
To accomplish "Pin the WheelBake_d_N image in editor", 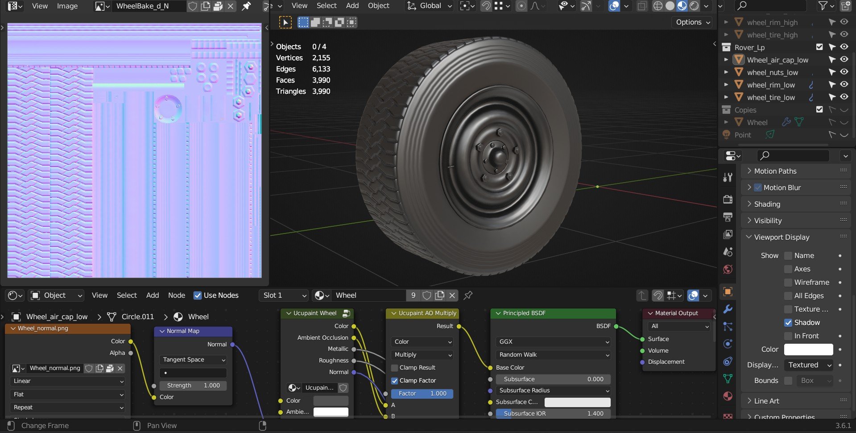I will 246,6.
